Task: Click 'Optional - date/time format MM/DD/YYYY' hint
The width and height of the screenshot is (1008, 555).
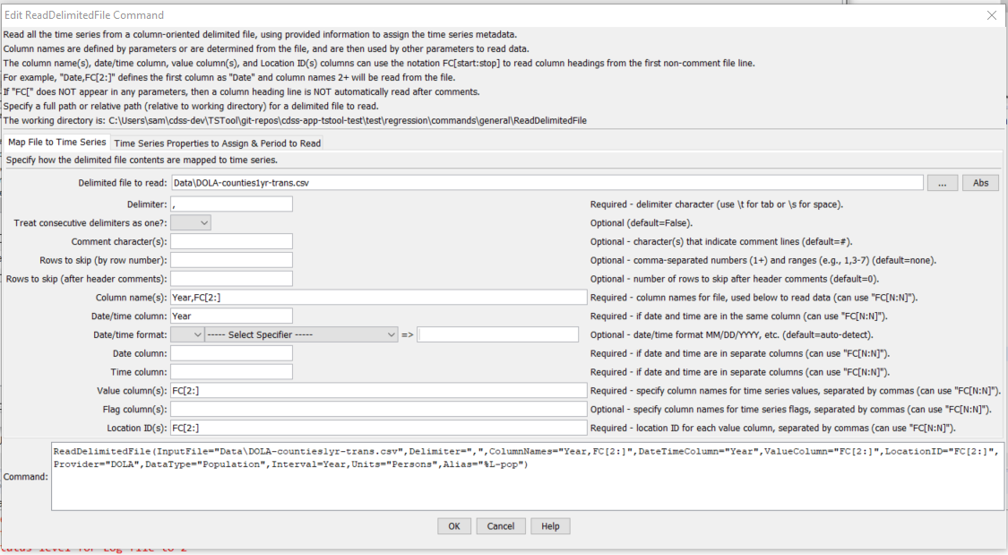Action: coord(731,335)
